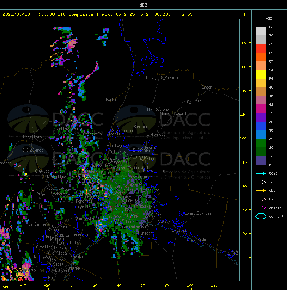Click the 'V_Flores' map label
The image size is (287, 290).
tap(52, 278)
